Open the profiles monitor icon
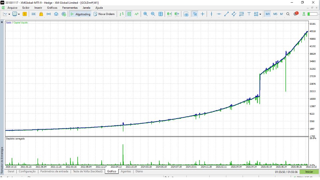 [x=14, y=14]
